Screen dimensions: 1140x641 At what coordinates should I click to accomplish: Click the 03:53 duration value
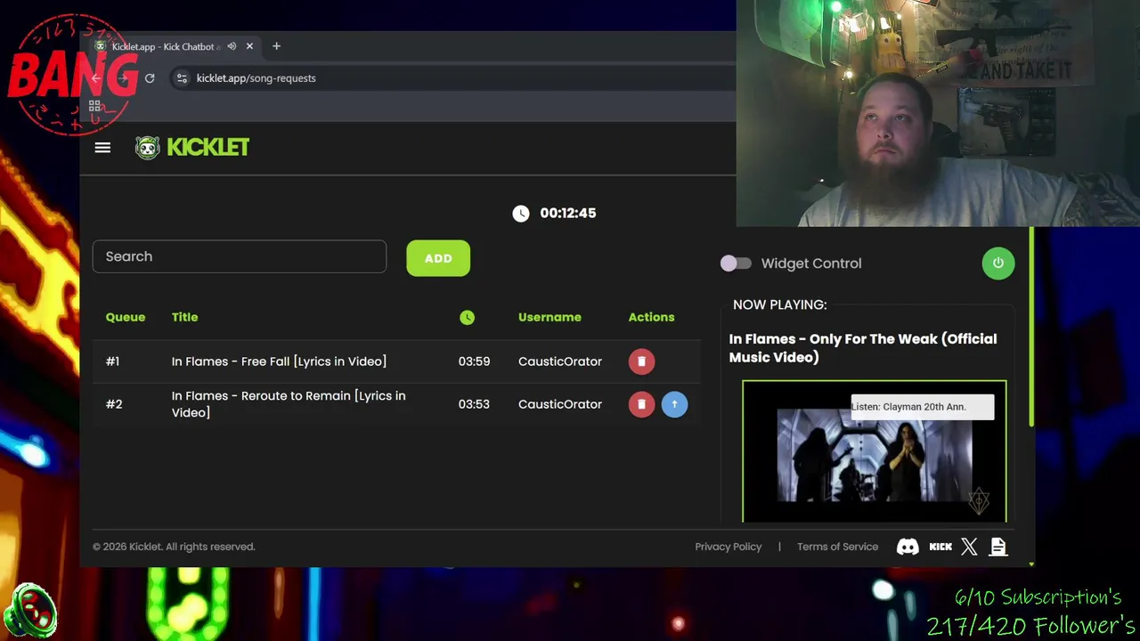coord(474,404)
